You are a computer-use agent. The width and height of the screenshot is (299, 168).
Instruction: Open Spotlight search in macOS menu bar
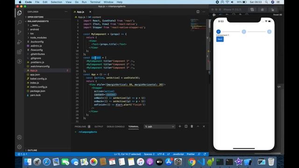(266, 2)
